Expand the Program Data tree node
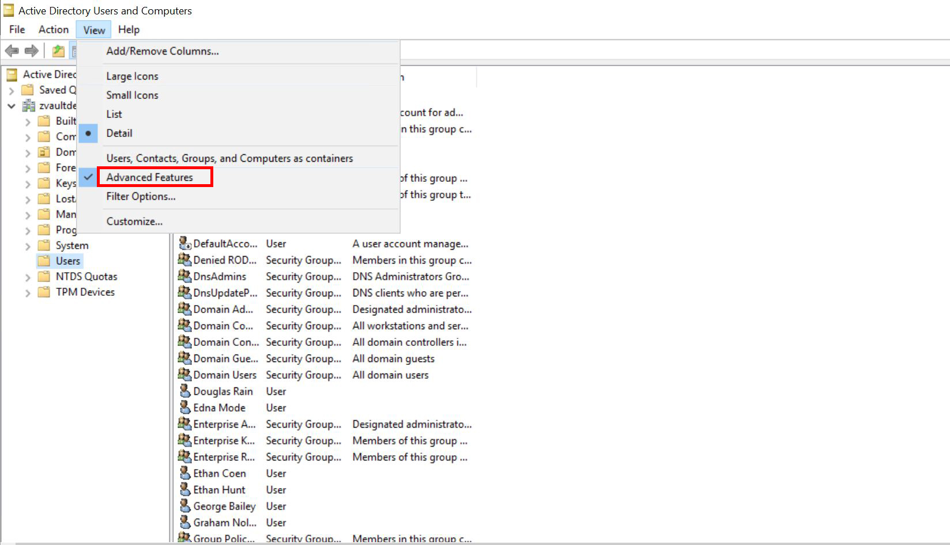The width and height of the screenshot is (950, 545). (x=28, y=230)
